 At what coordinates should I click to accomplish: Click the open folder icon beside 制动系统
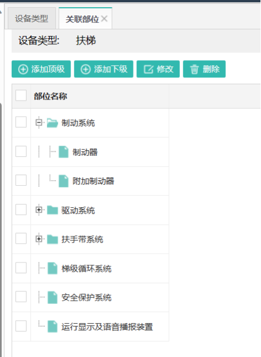[52, 123]
